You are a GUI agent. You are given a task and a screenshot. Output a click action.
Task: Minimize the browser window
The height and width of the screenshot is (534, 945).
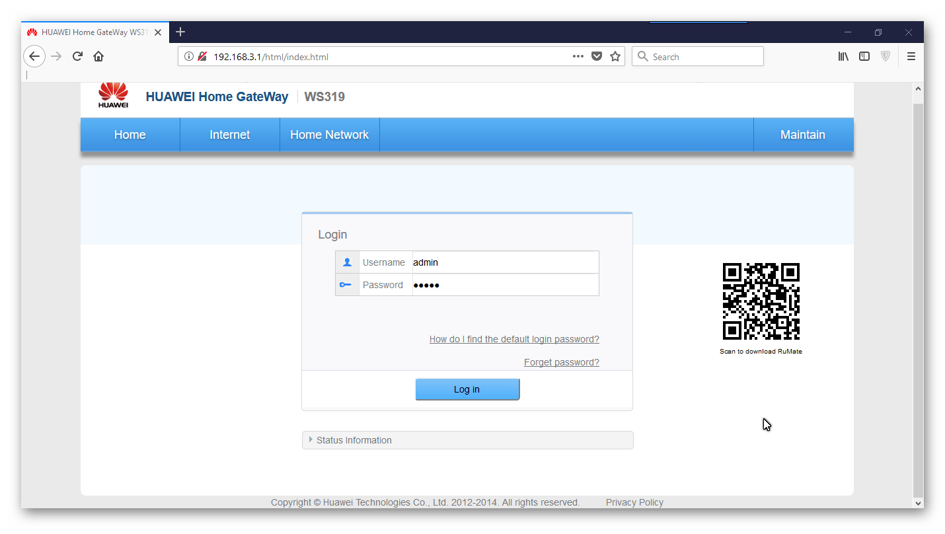click(848, 32)
